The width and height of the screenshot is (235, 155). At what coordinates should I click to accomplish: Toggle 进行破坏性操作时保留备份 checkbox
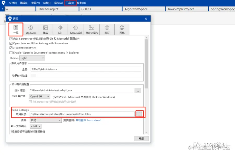(12, 132)
